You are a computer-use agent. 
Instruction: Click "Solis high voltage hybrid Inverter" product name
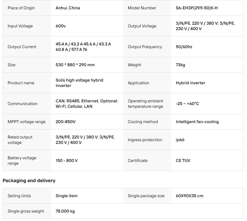[79, 83]
